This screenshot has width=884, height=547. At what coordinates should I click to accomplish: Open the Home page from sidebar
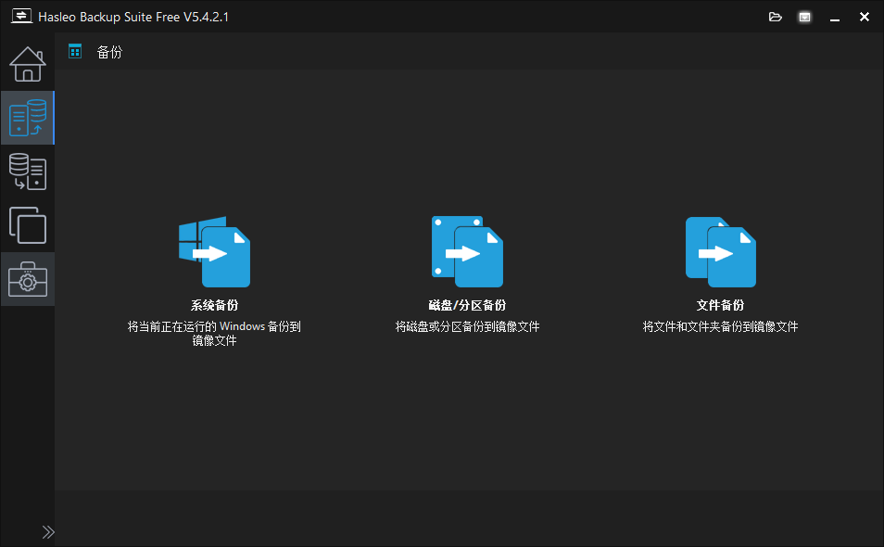[27, 64]
